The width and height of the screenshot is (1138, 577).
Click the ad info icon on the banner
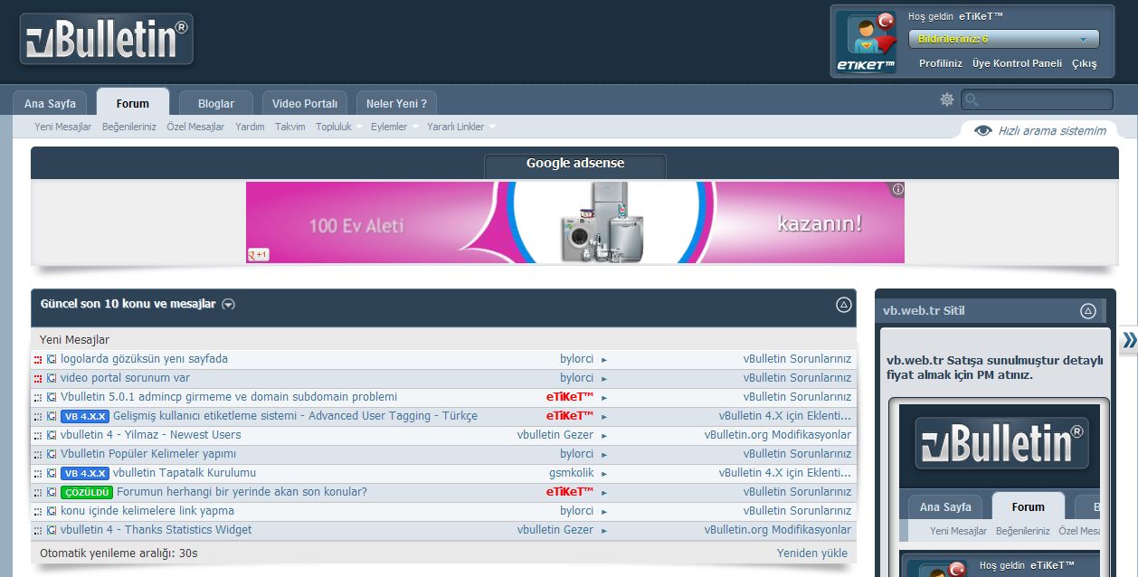click(897, 190)
